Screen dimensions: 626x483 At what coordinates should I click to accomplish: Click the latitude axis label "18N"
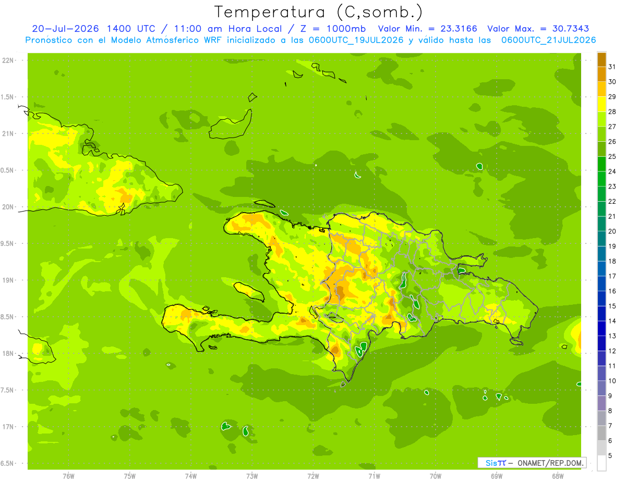pyautogui.click(x=9, y=353)
